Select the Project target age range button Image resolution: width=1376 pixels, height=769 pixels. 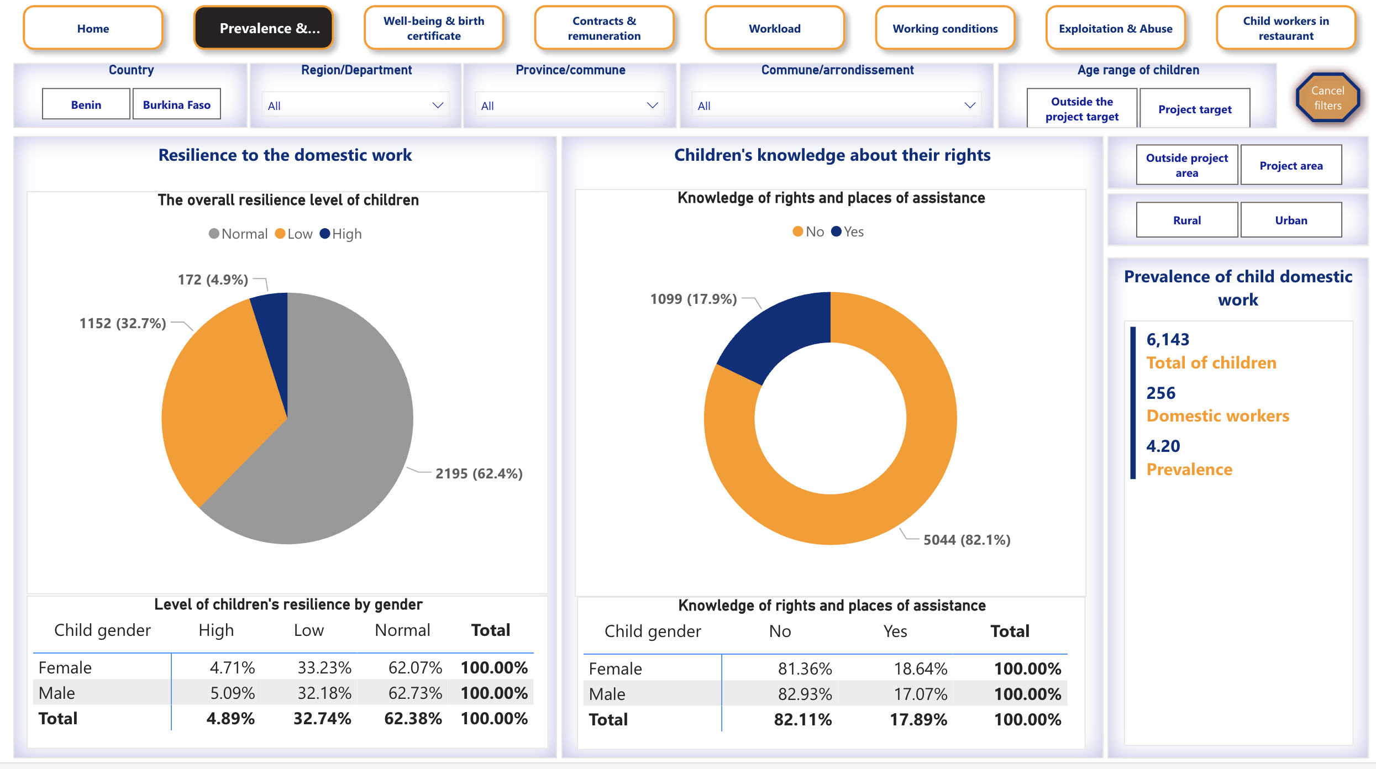point(1195,109)
